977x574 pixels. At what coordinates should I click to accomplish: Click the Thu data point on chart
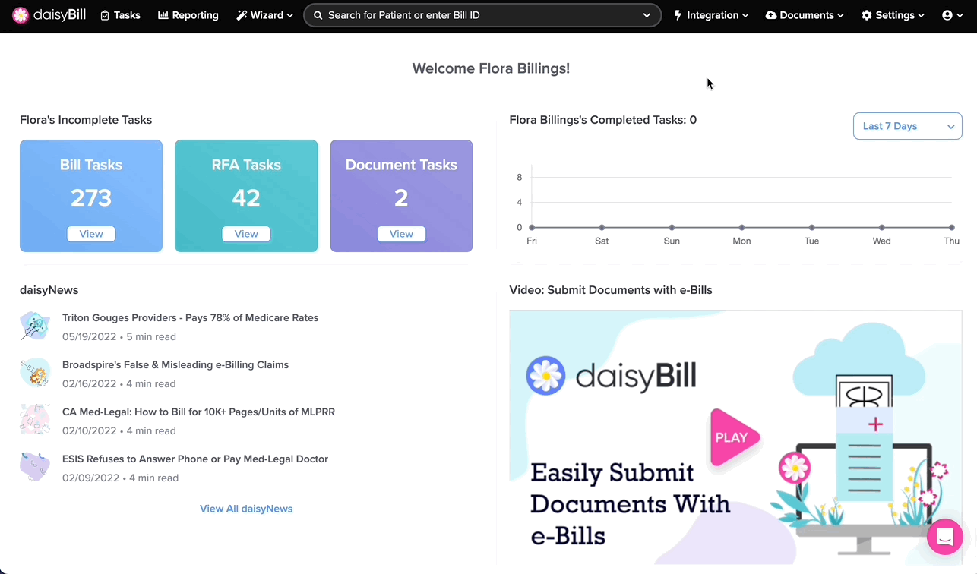click(x=951, y=227)
